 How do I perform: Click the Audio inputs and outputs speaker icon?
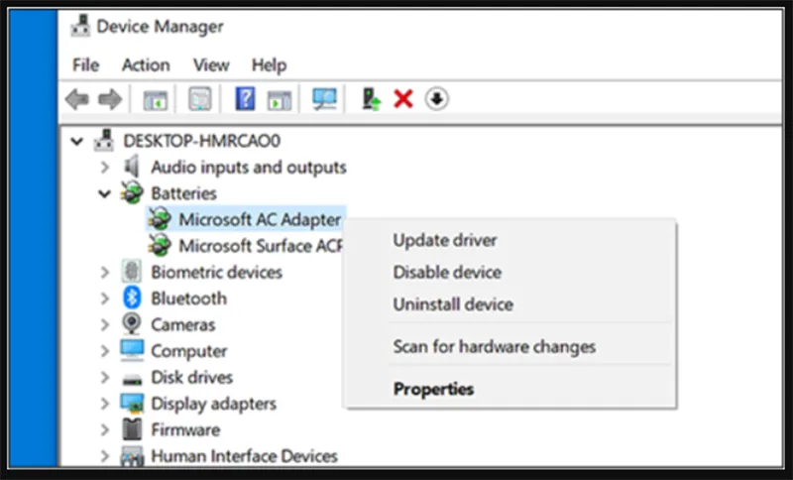132,167
